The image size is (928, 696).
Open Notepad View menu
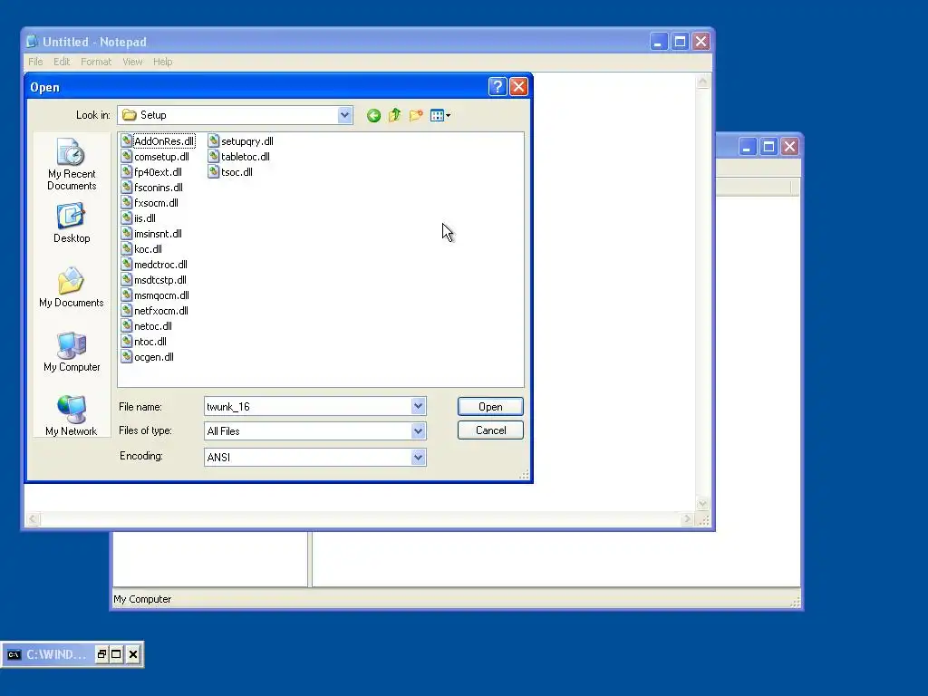point(132,62)
